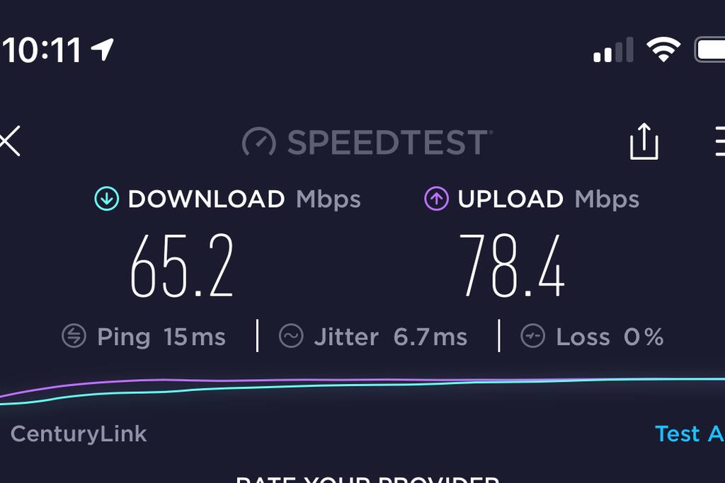The height and width of the screenshot is (483, 725).
Task: Tap the Ping icon
Action: (74, 336)
